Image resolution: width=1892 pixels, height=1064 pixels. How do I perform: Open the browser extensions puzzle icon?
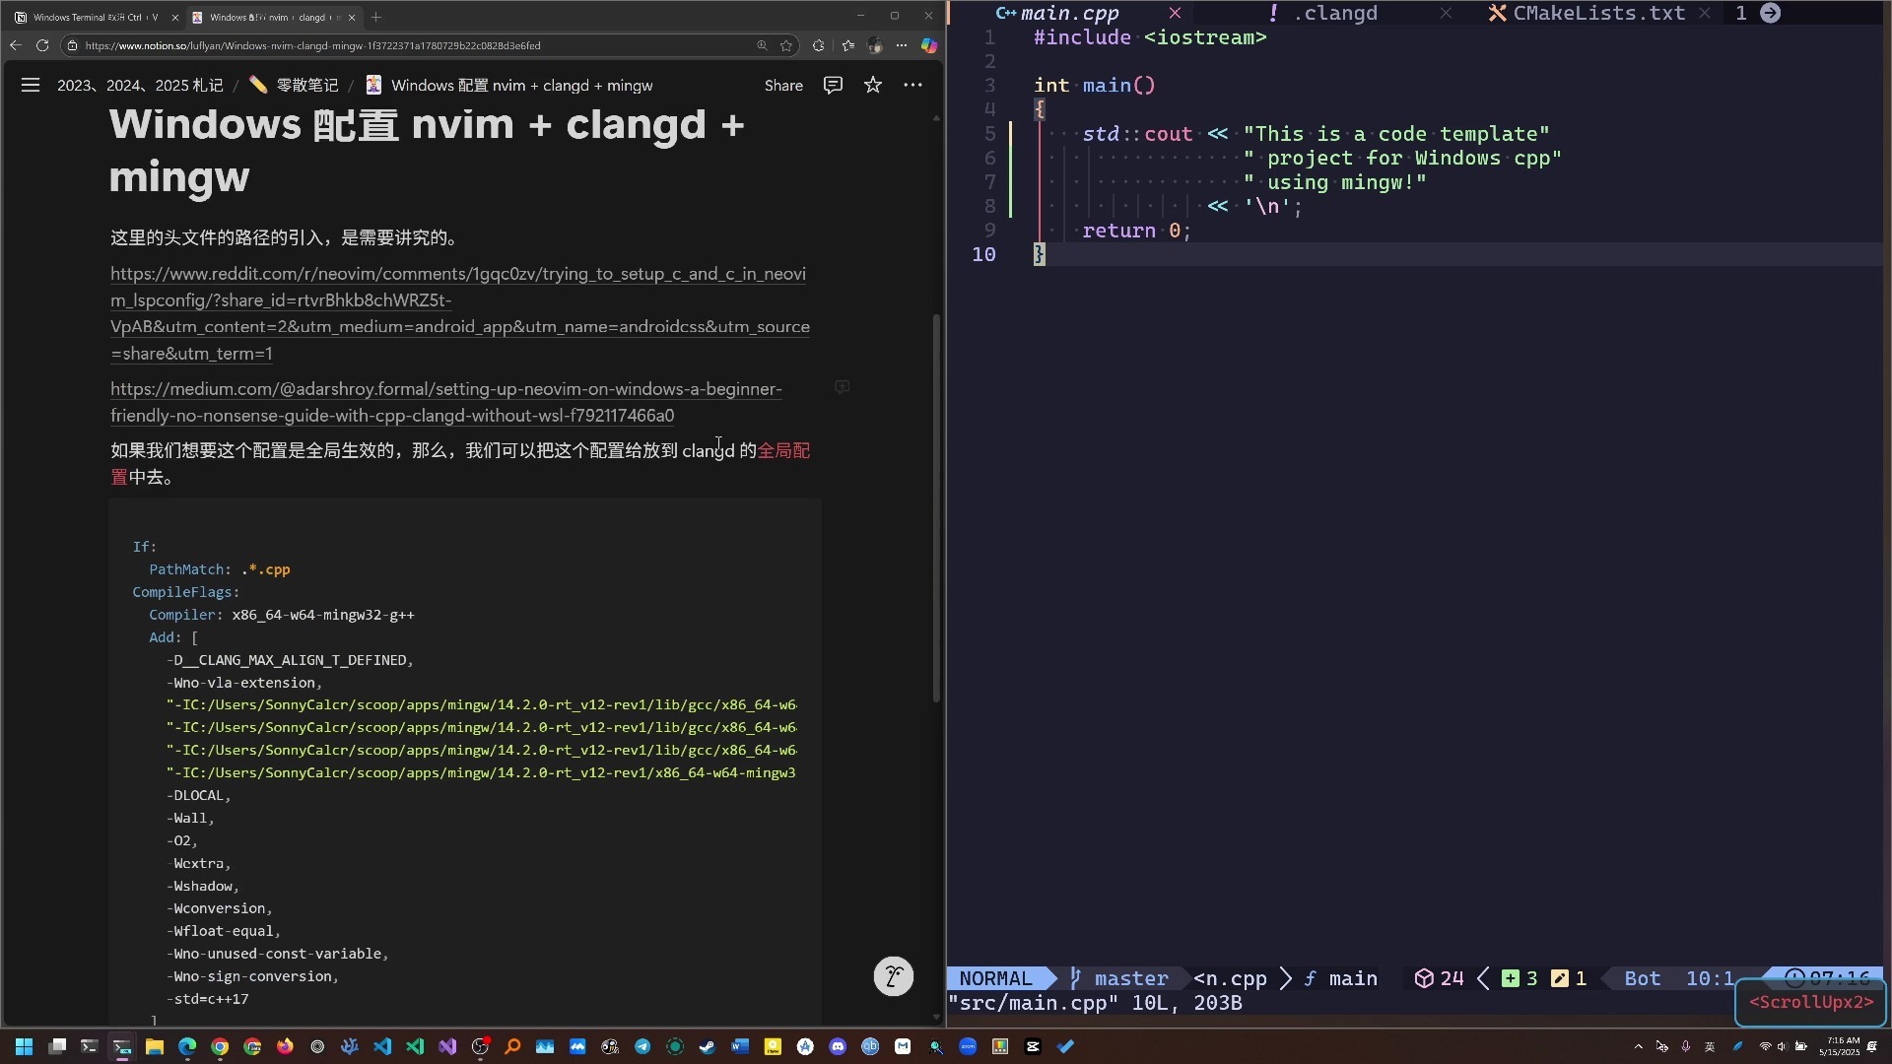818,45
